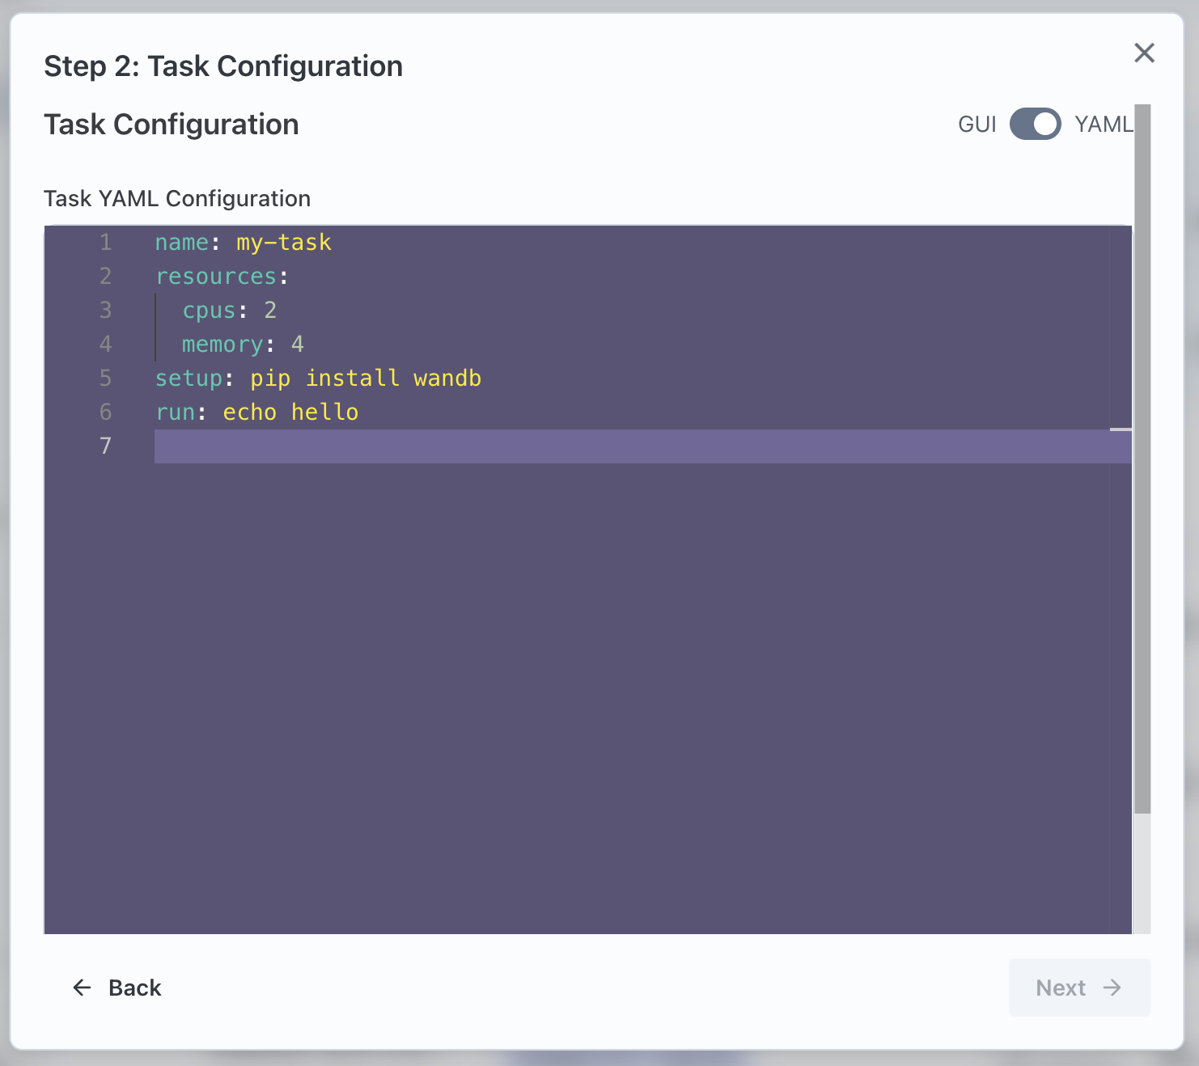The height and width of the screenshot is (1066, 1199).
Task: Close the Task Configuration dialog
Action: coord(1144,53)
